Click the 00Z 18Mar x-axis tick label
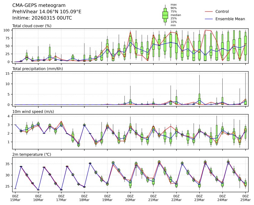 click(84, 198)
